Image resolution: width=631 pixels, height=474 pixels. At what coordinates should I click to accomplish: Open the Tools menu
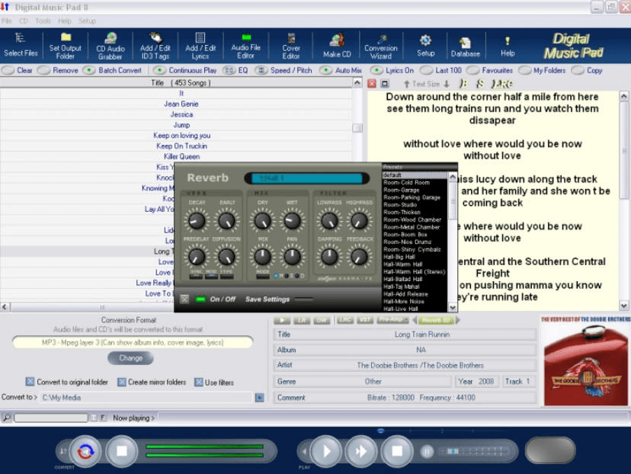(x=42, y=21)
